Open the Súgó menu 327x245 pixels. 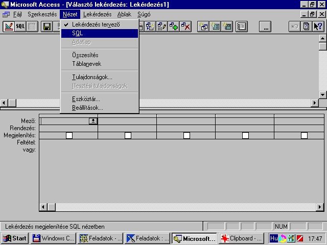144,14
